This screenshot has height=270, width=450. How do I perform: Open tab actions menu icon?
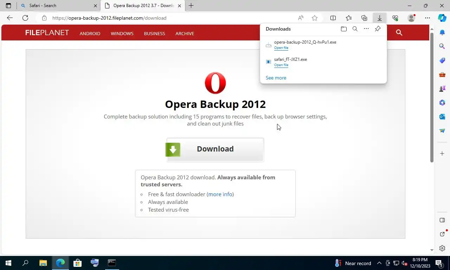(x=8, y=6)
